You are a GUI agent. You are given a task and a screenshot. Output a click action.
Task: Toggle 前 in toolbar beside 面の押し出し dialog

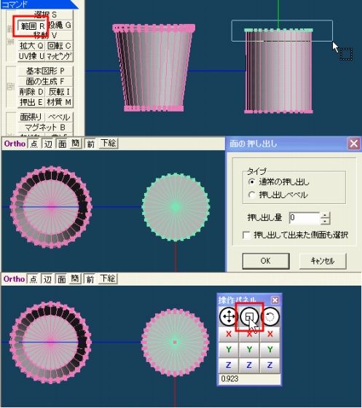pos(90,144)
